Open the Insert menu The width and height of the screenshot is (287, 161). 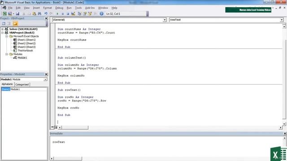point(36,8)
